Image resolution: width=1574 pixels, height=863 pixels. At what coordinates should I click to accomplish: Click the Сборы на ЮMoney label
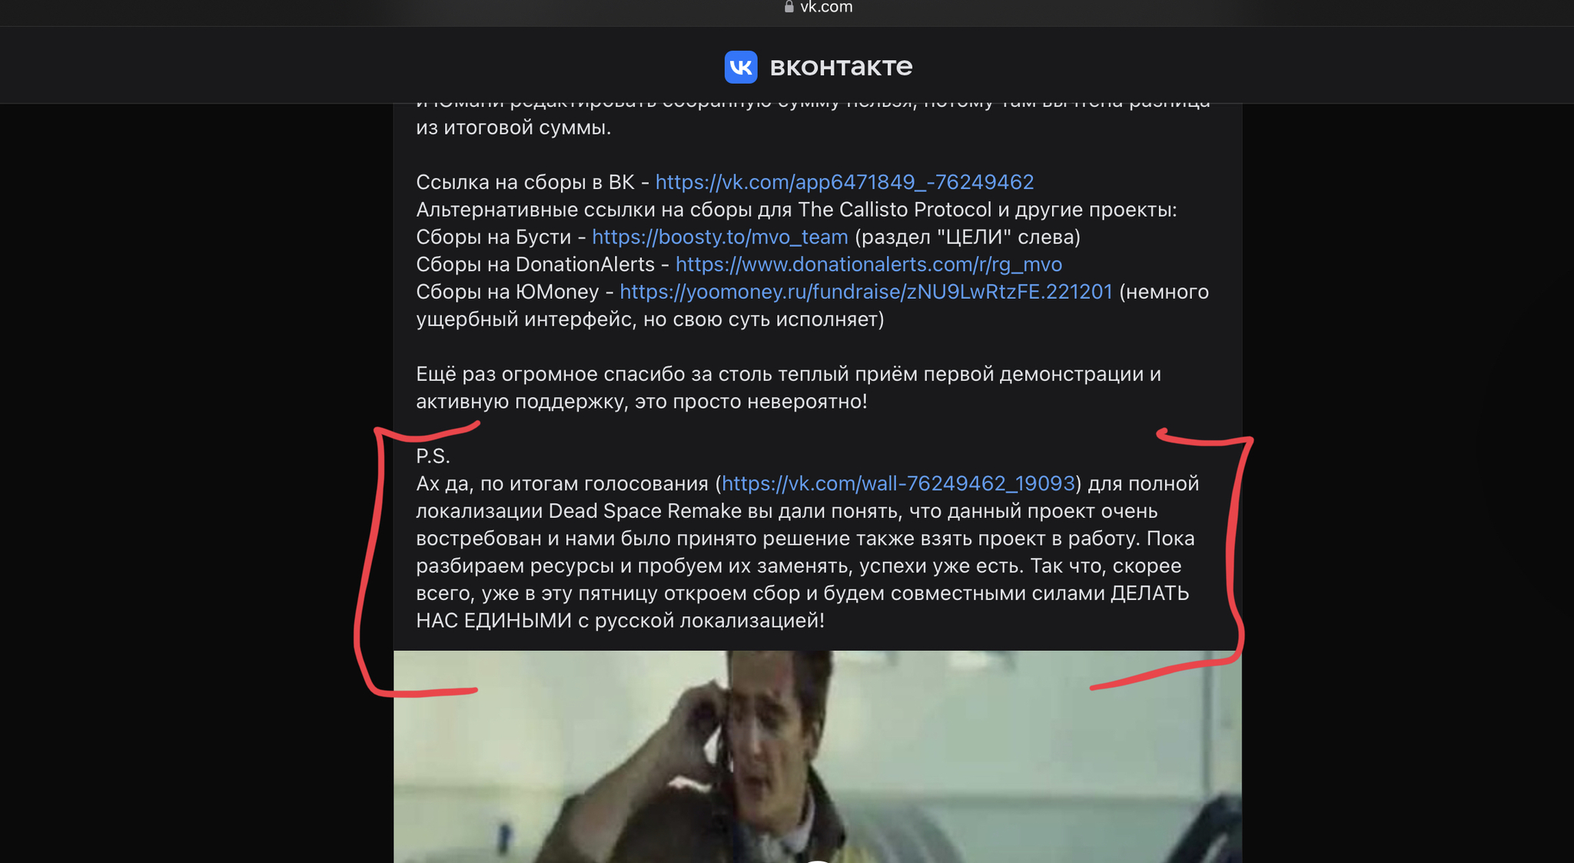pyautogui.click(x=507, y=292)
